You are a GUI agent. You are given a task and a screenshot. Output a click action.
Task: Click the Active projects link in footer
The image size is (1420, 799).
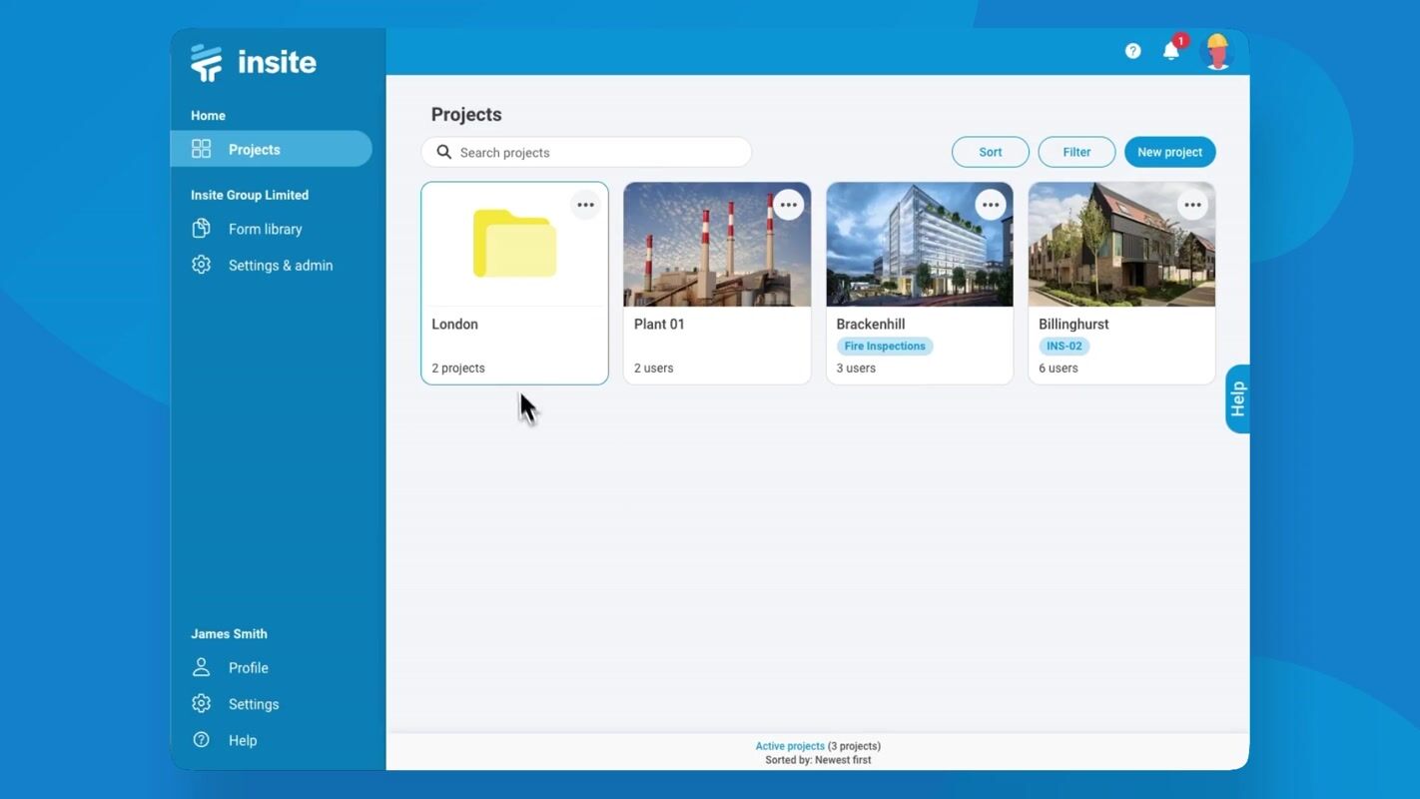(x=790, y=746)
